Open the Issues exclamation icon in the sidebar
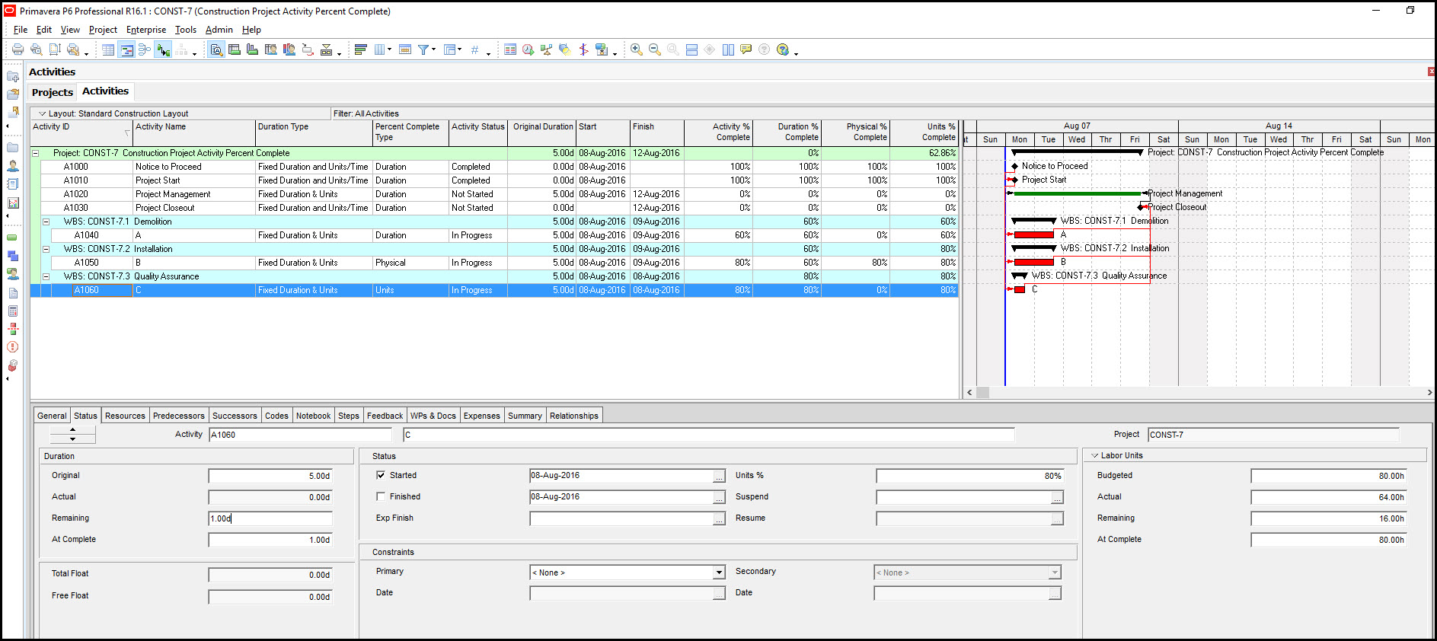 (x=13, y=347)
